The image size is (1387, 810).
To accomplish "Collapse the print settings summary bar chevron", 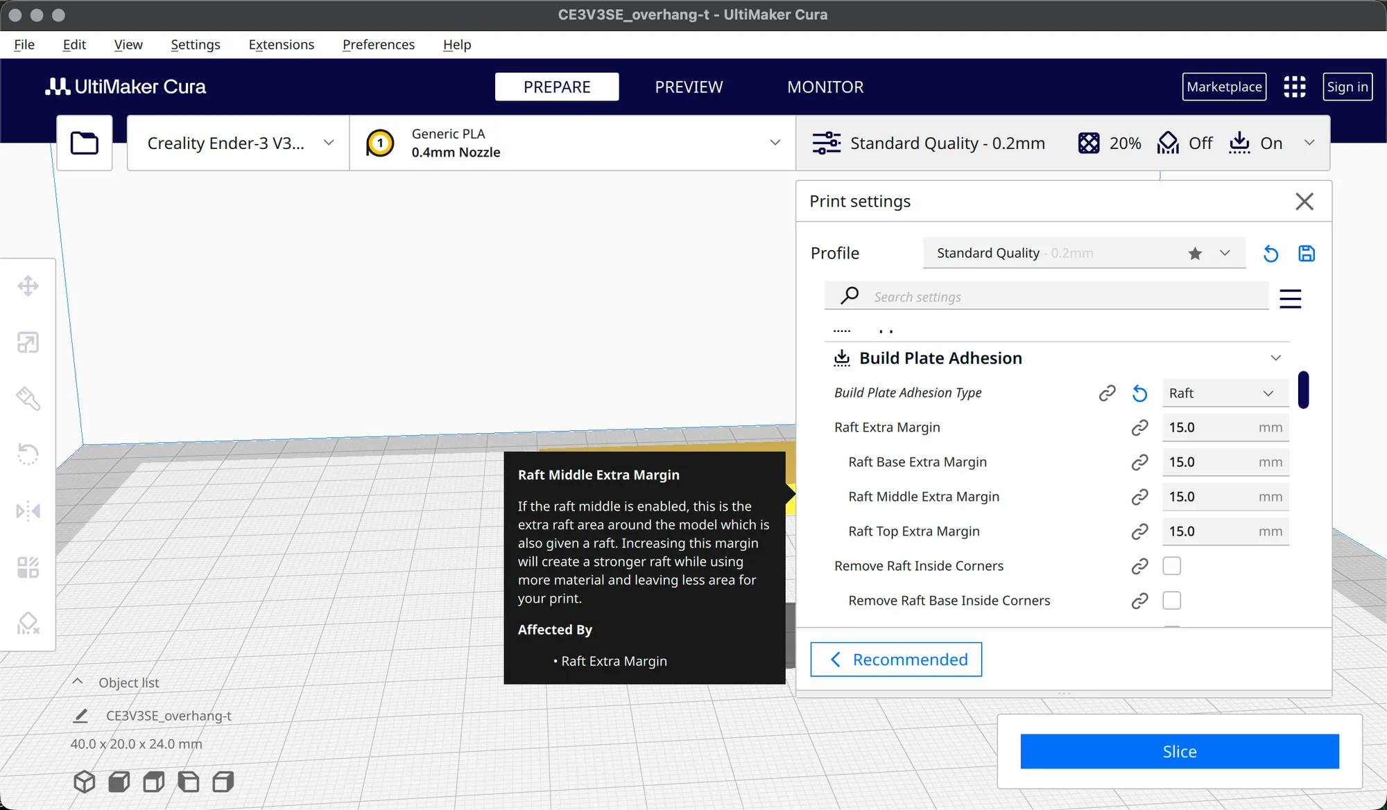I will point(1309,143).
